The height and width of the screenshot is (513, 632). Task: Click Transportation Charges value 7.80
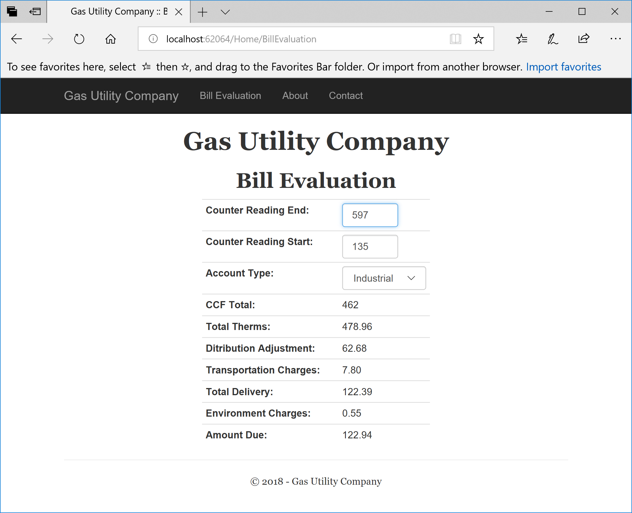tap(351, 370)
